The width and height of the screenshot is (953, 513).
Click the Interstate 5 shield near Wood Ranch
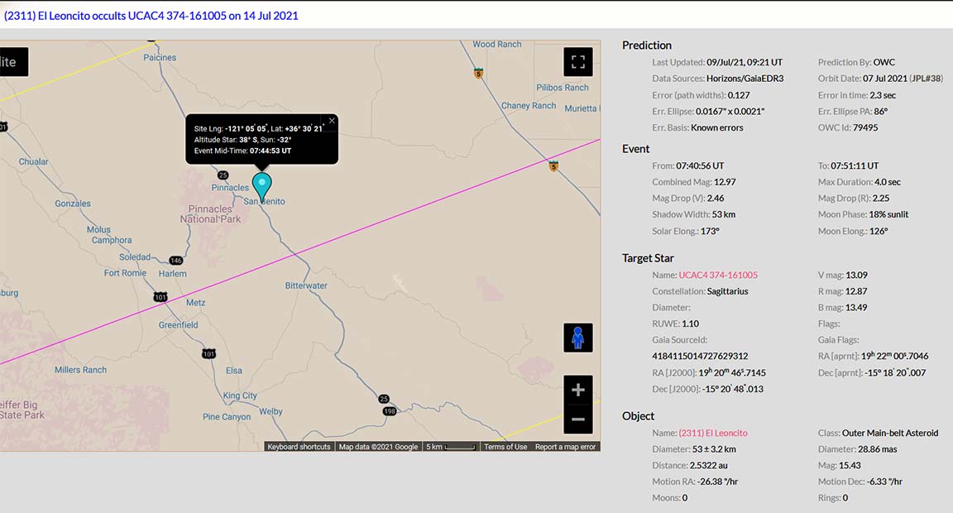[478, 74]
